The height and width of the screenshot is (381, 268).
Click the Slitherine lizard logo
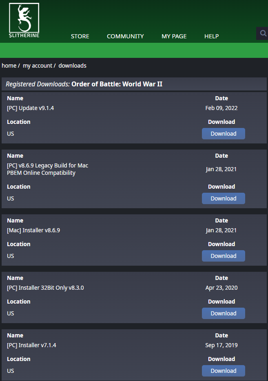[x=24, y=20]
